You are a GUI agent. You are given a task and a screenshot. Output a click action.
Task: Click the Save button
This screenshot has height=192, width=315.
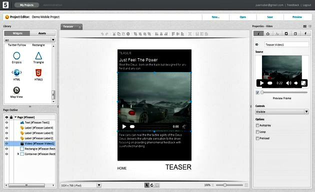click(x=270, y=17)
